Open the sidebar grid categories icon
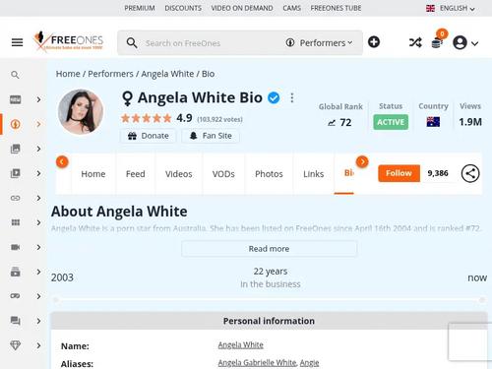The image size is (492, 369). coord(16,222)
